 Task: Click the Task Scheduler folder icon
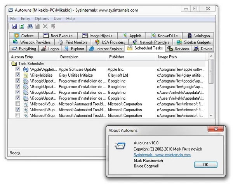(x=14, y=64)
